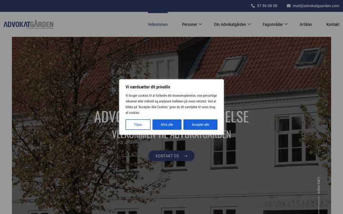Image resolution: width=343 pixels, height=214 pixels.
Task: Click the Velkommen til Advokatgården heading
Action: click(171, 134)
